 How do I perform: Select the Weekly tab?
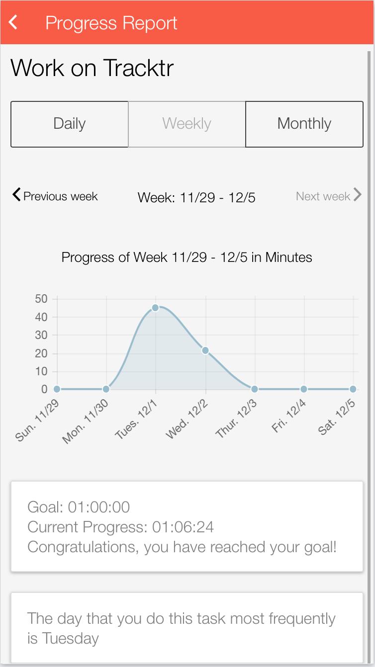[187, 124]
